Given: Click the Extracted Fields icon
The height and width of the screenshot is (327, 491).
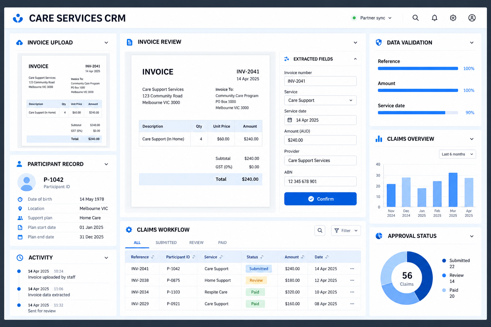Looking at the screenshot, I should [x=287, y=59].
